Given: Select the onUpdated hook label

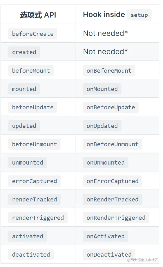Looking at the screenshot, I should point(102,126).
